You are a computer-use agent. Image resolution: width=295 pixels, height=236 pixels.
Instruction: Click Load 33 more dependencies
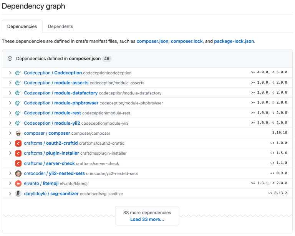pos(147,219)
